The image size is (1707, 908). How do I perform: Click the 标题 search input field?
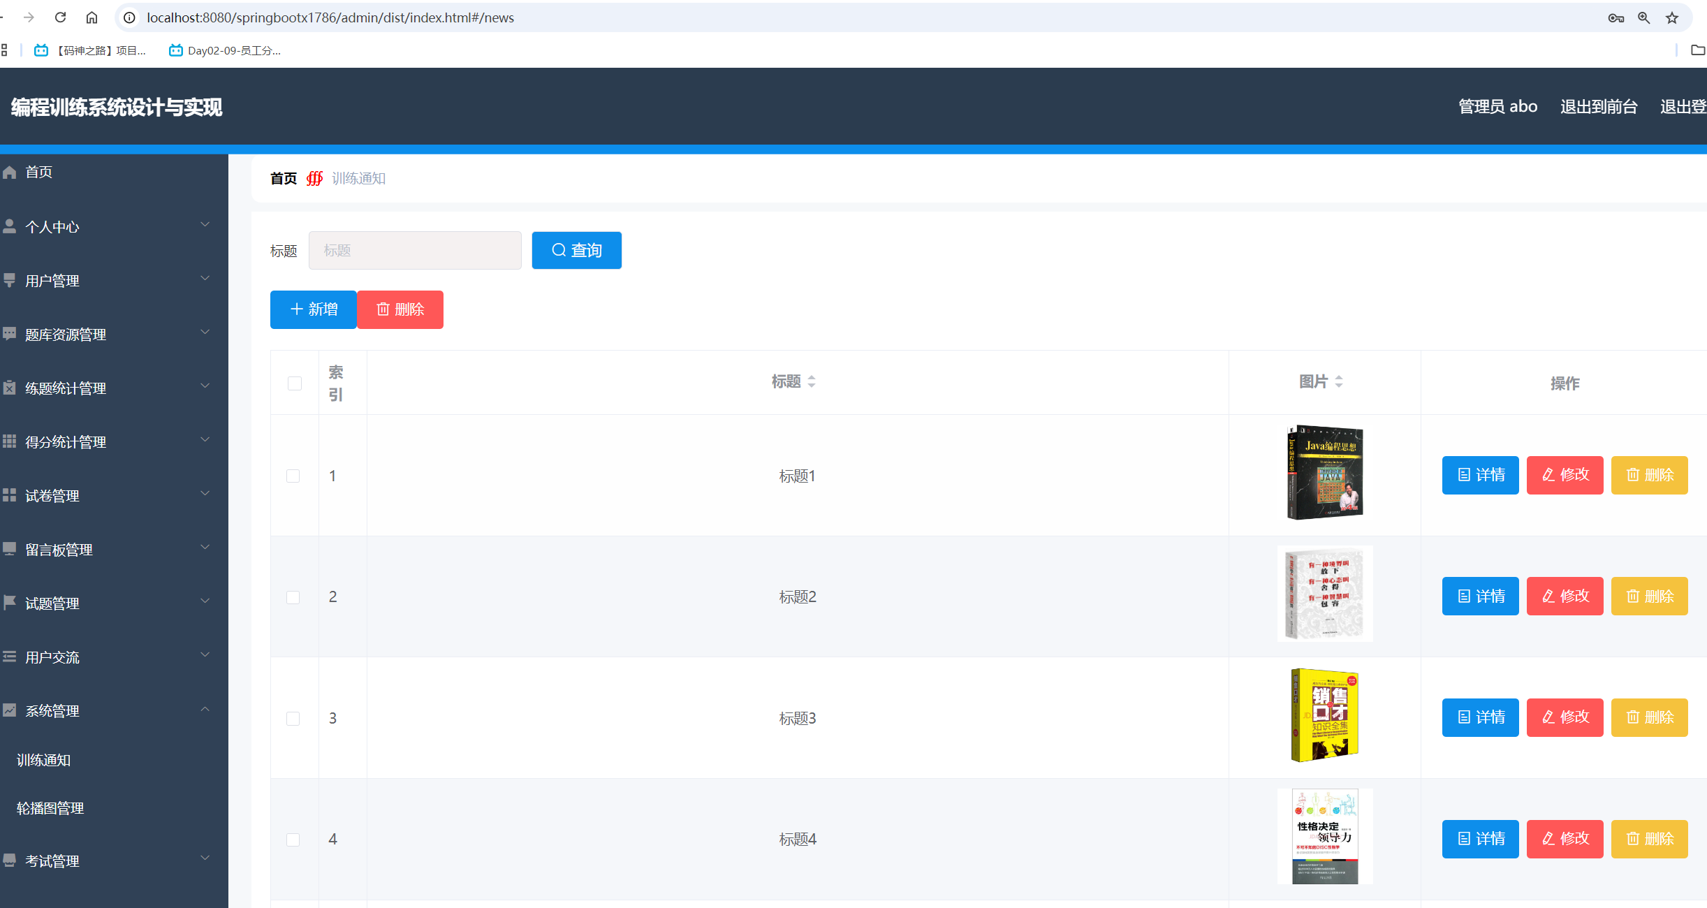click(x=415, y=250)
